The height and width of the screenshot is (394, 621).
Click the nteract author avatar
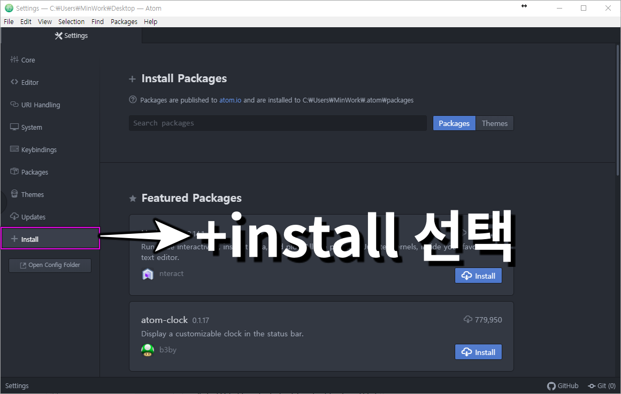tap(148, 274)
